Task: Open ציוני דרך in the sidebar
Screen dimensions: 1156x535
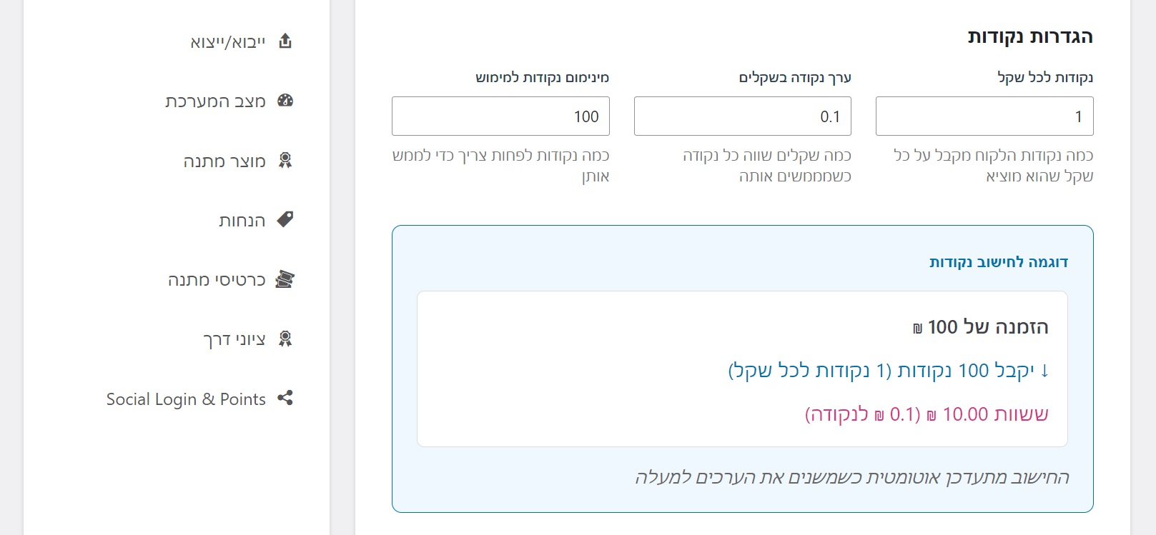Action: click(234, 339)
